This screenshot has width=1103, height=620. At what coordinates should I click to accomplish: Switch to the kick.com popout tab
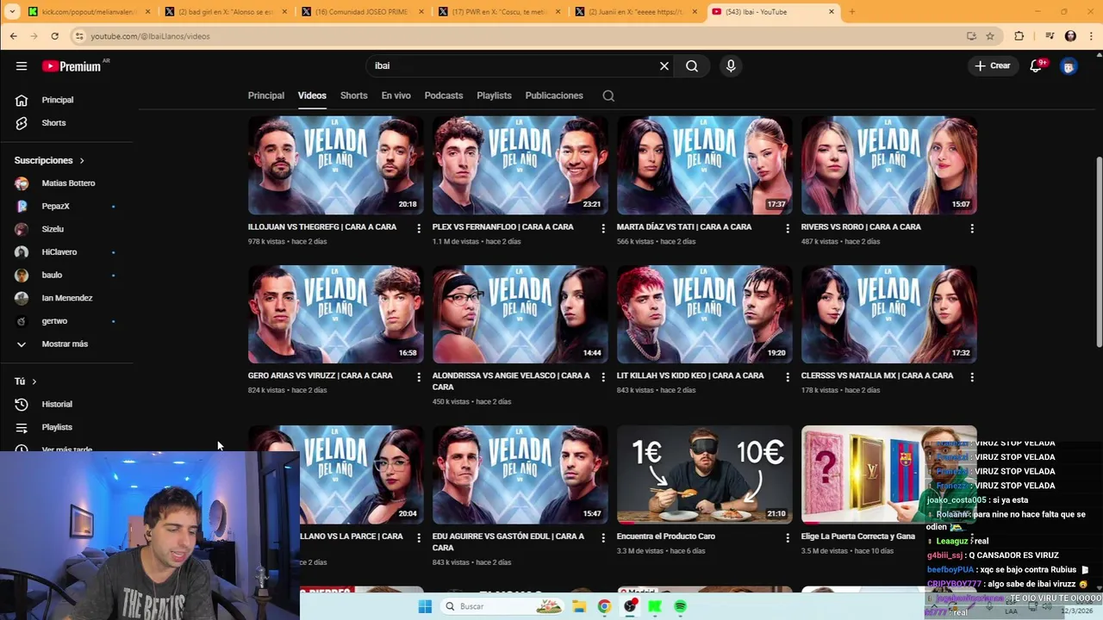click(89, 11)
